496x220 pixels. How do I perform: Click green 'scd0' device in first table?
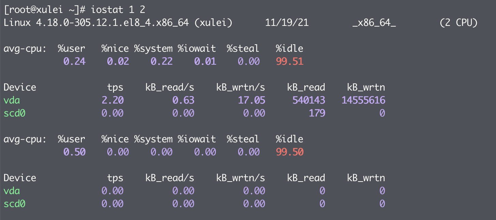tap(14, 113)
